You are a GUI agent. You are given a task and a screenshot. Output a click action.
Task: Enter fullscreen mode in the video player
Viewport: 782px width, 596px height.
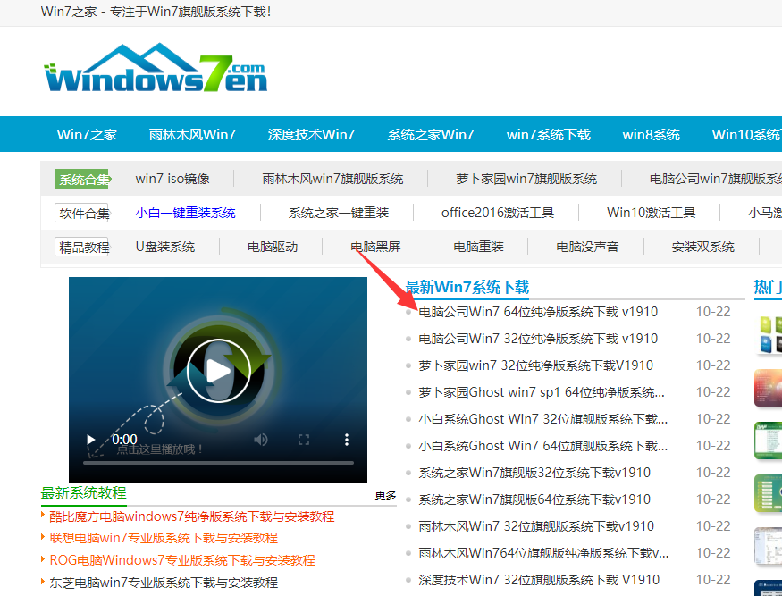pos(304,440)
